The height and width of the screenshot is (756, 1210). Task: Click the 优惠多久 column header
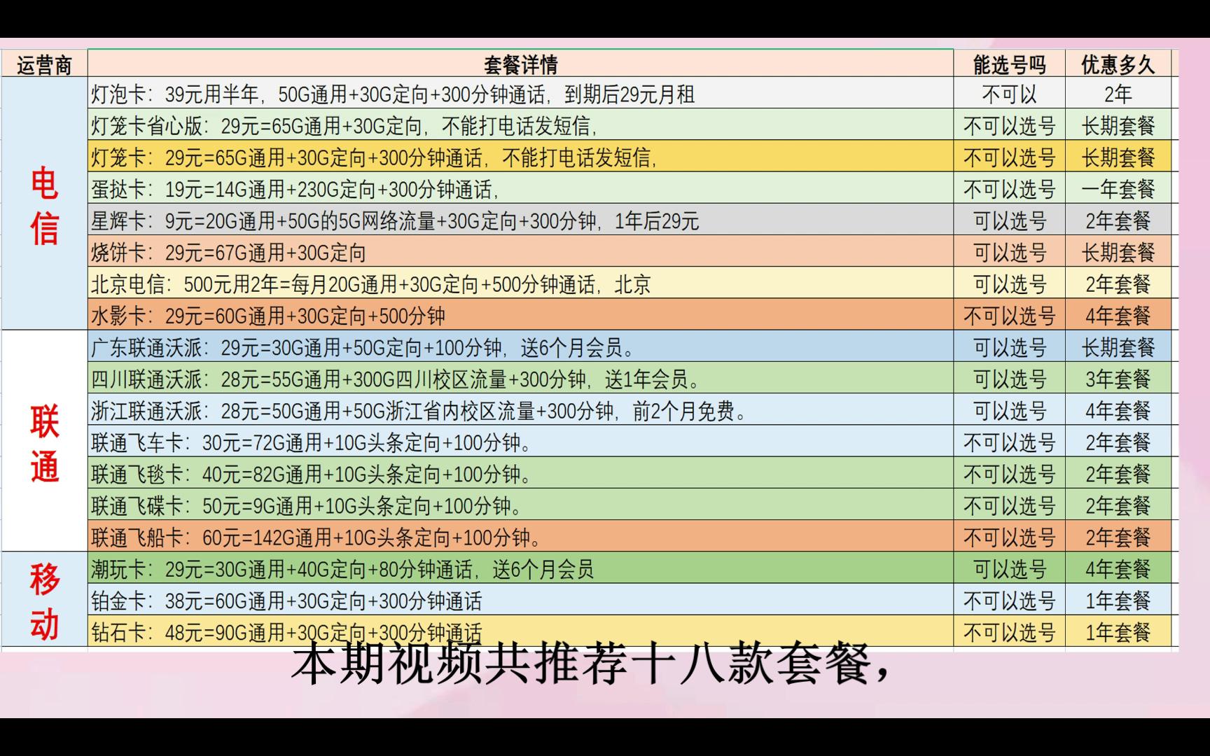1118,64
